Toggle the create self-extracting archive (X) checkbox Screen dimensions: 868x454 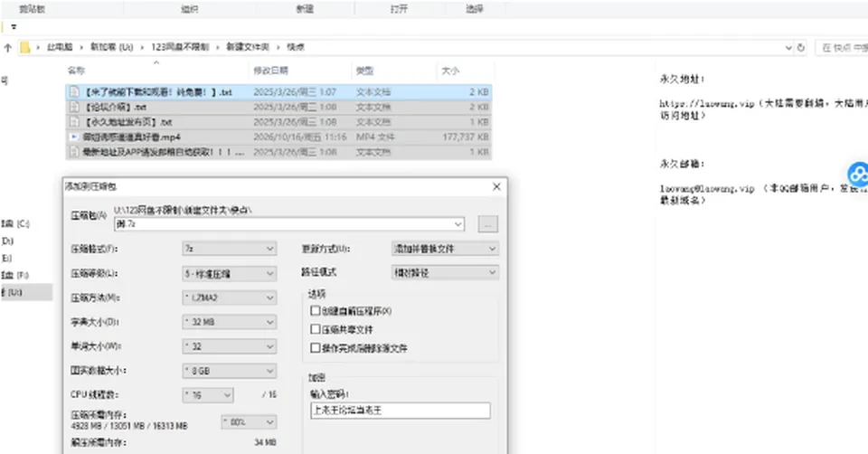[315, 310]
